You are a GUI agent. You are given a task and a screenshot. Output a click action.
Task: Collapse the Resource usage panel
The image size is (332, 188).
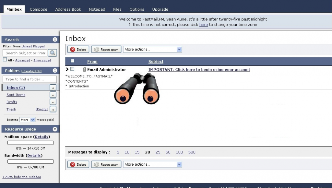tap(55, 129)
